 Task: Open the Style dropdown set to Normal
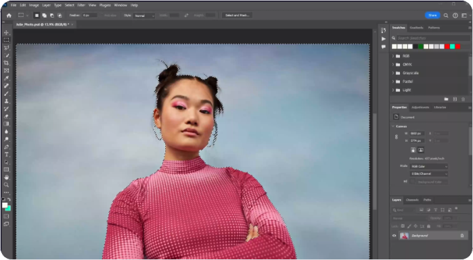click(144, 16)
